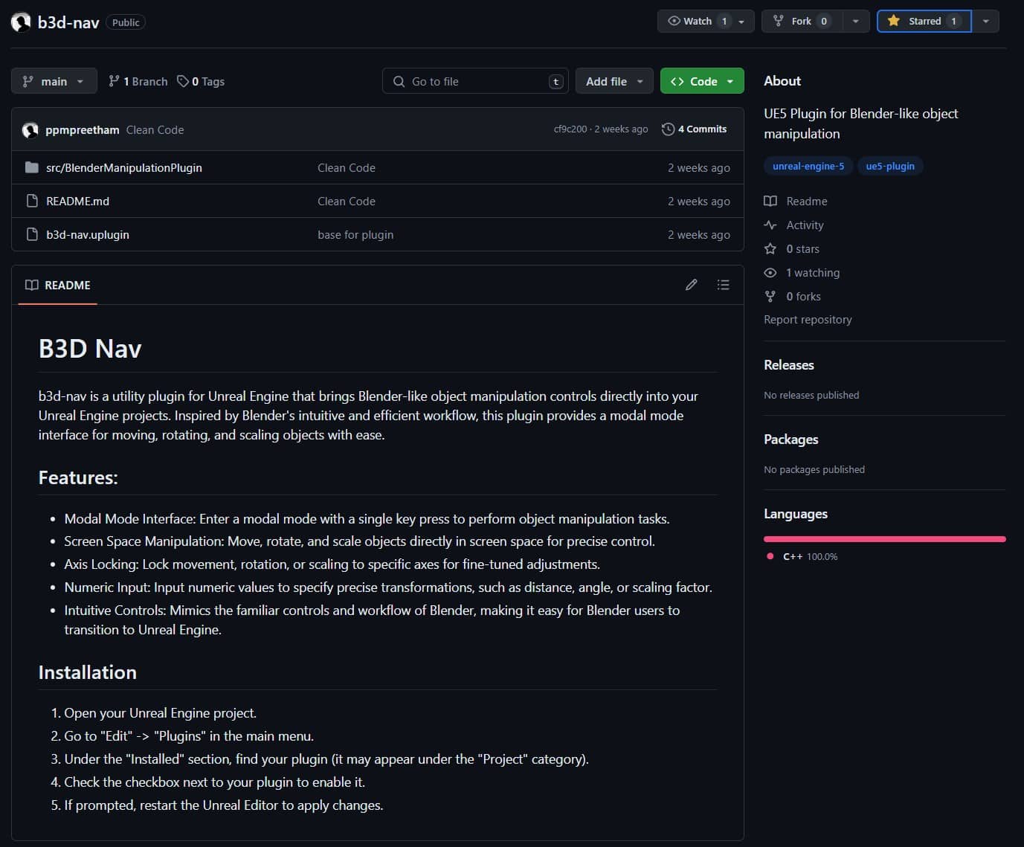Screen dimensions: 1024x847
Task: Click the book icon beside Readme link
Action: point(770,201)
